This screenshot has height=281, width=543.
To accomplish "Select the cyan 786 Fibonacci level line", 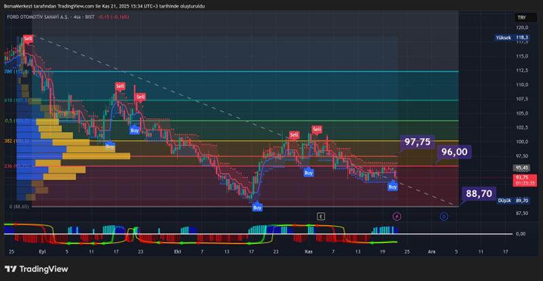I will point(238,71).
